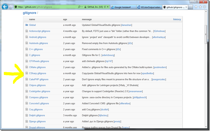This screenshot has height=131, width=210.
Task: Refresh the page with reload icon
Action: click(x=105, y=7)
